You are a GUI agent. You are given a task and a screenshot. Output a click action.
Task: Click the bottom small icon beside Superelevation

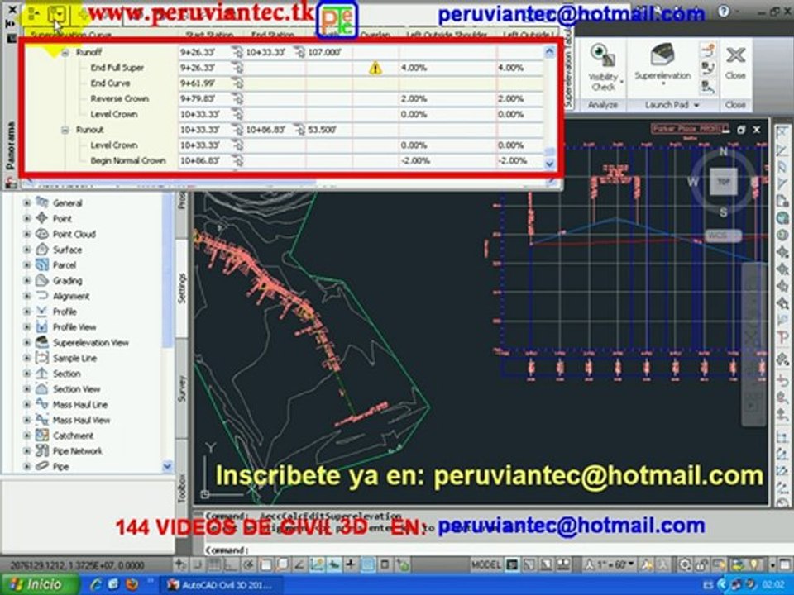tap(707, 87)
